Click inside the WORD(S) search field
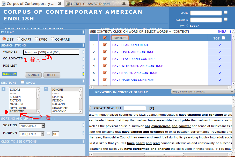235x157 pixels. [51, 52]
